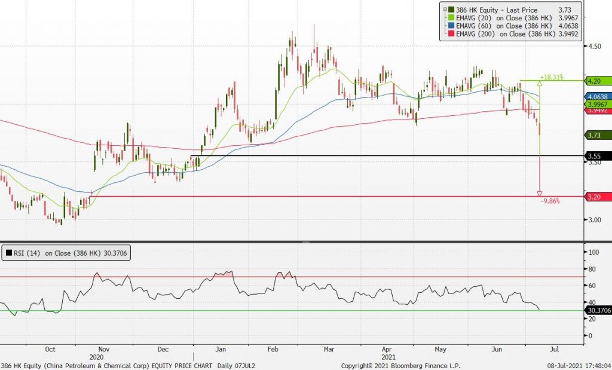Click the 4.50 price axis label
This screenshot has height=370, width=612.
pyautogui.click(x=595, y=46)
